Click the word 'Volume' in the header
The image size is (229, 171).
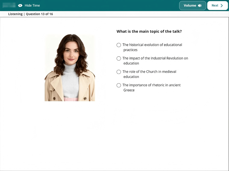[190, 5]
